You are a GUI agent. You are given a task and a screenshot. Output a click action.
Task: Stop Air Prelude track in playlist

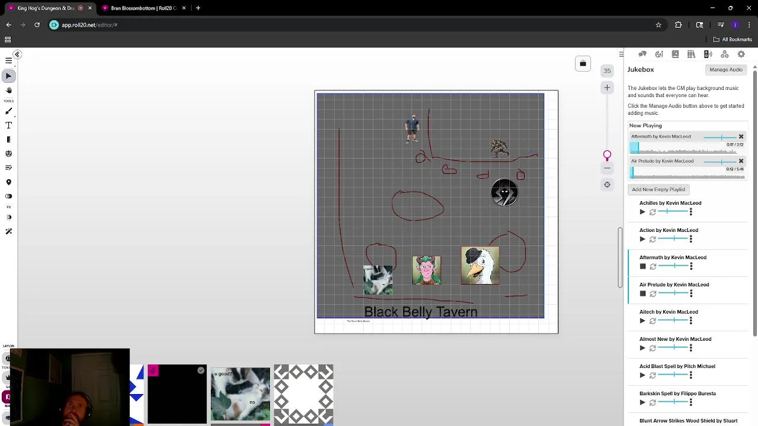click(x=643, y=293)
